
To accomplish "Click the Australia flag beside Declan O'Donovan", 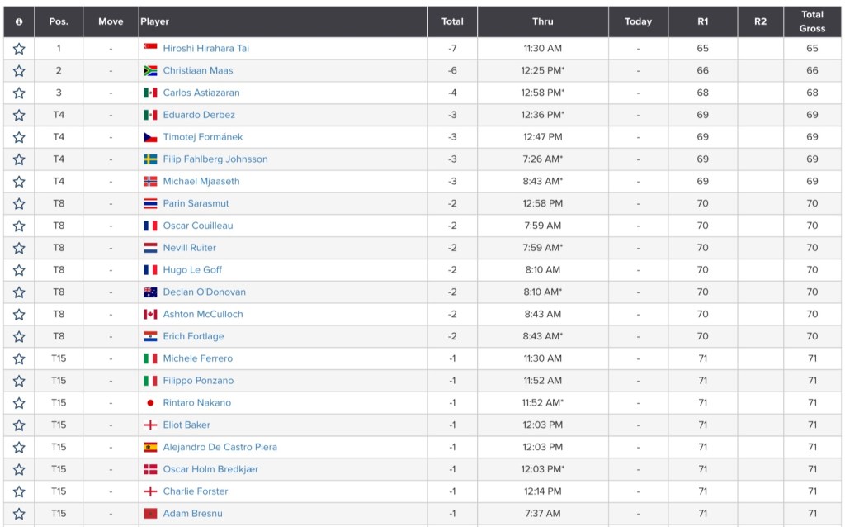I will (150, 292).
